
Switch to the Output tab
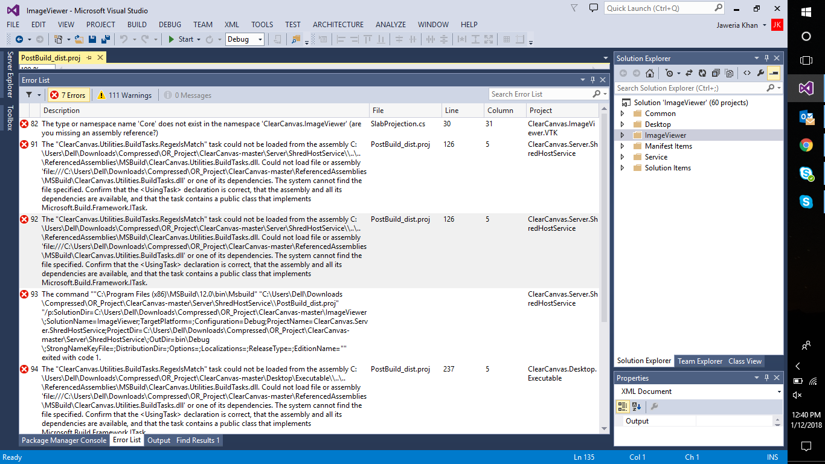coord(158,440)
